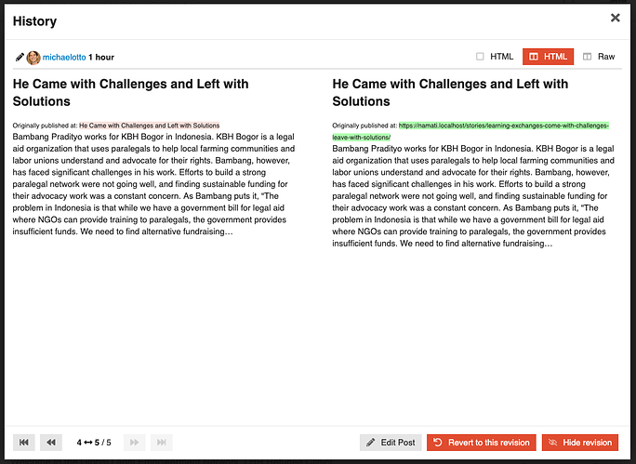Viewport: 636px width, 464px height.
Task: Close the History dialog
Action: point(615,18)
